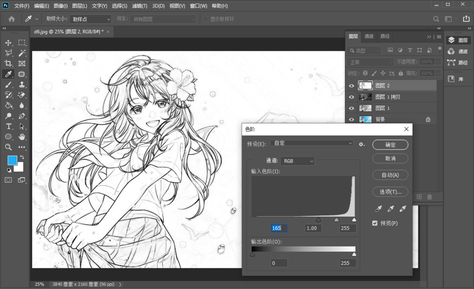The height and width of the screenshot is (289, 474).
Task: Open the Levels preset options gear
Action: tap(362, 144)
